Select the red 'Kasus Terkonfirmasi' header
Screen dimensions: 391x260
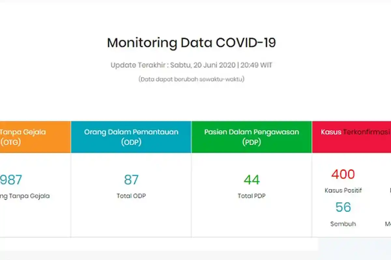point(355,132)
